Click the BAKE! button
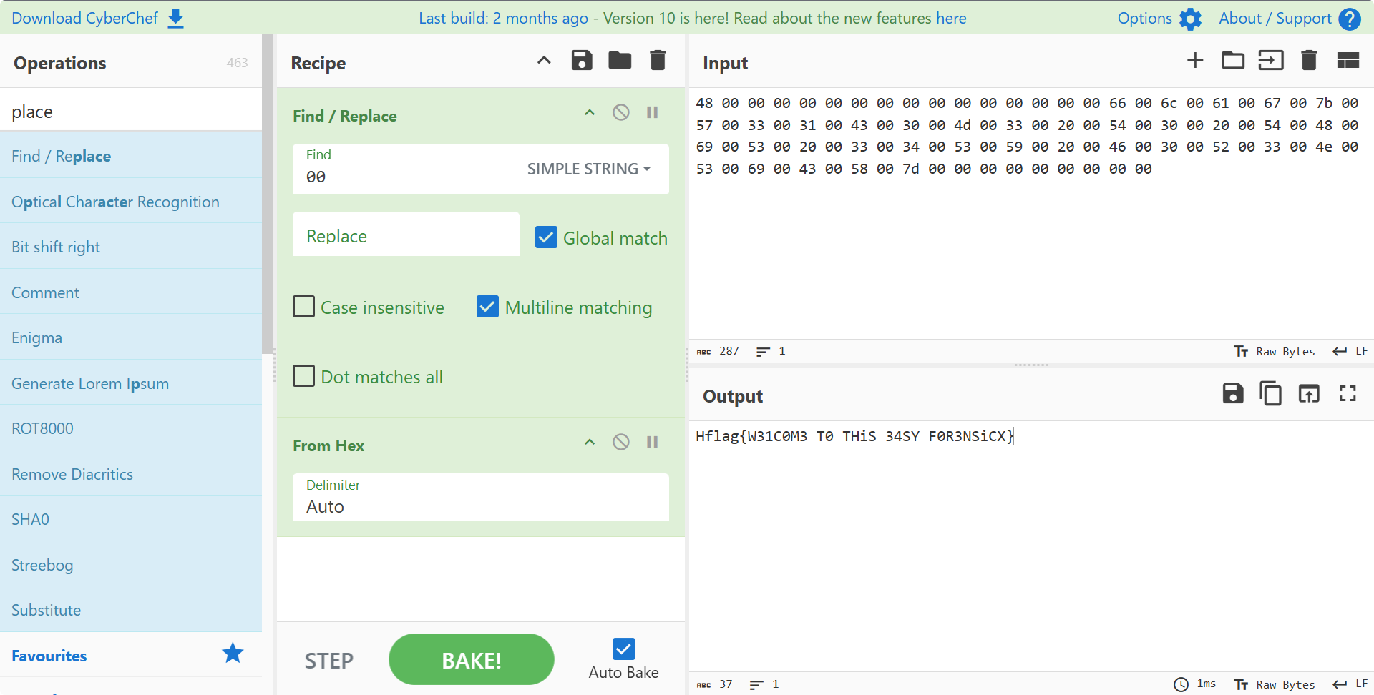This screenshot has width=1374, height=695. coord(472,659)
